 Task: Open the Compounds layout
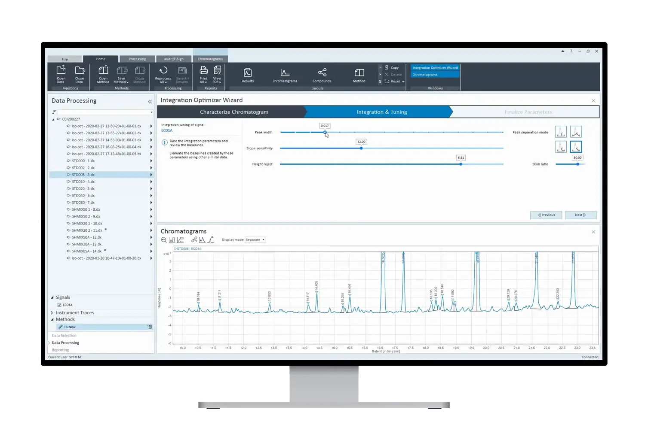point(322,73)
